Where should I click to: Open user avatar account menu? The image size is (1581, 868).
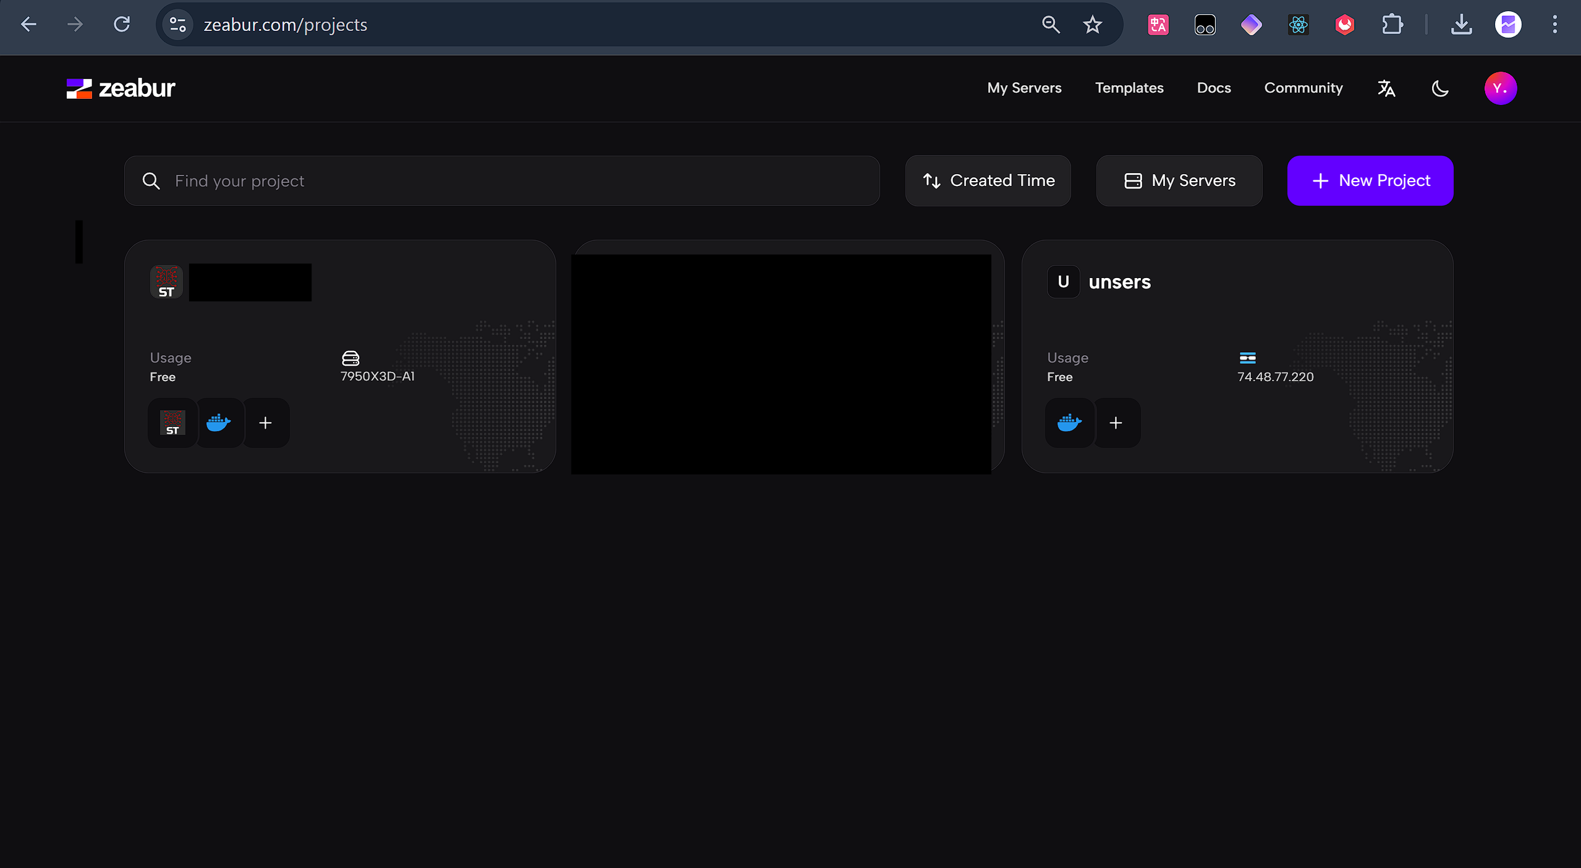tap(1500, 88)
